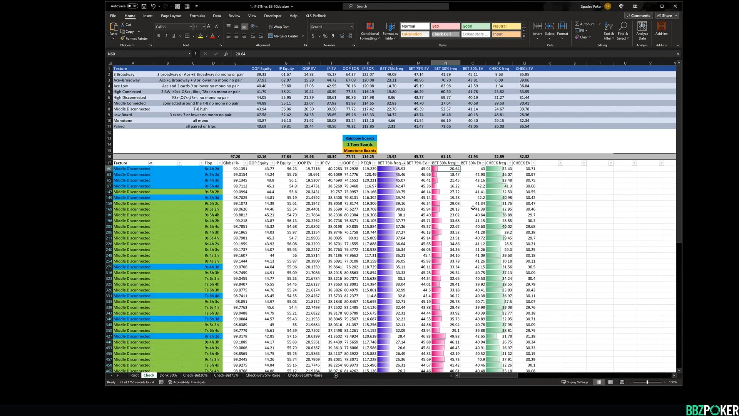Adjust the zoom slider
Screen dimensions: 739x416
click(648, 382)
